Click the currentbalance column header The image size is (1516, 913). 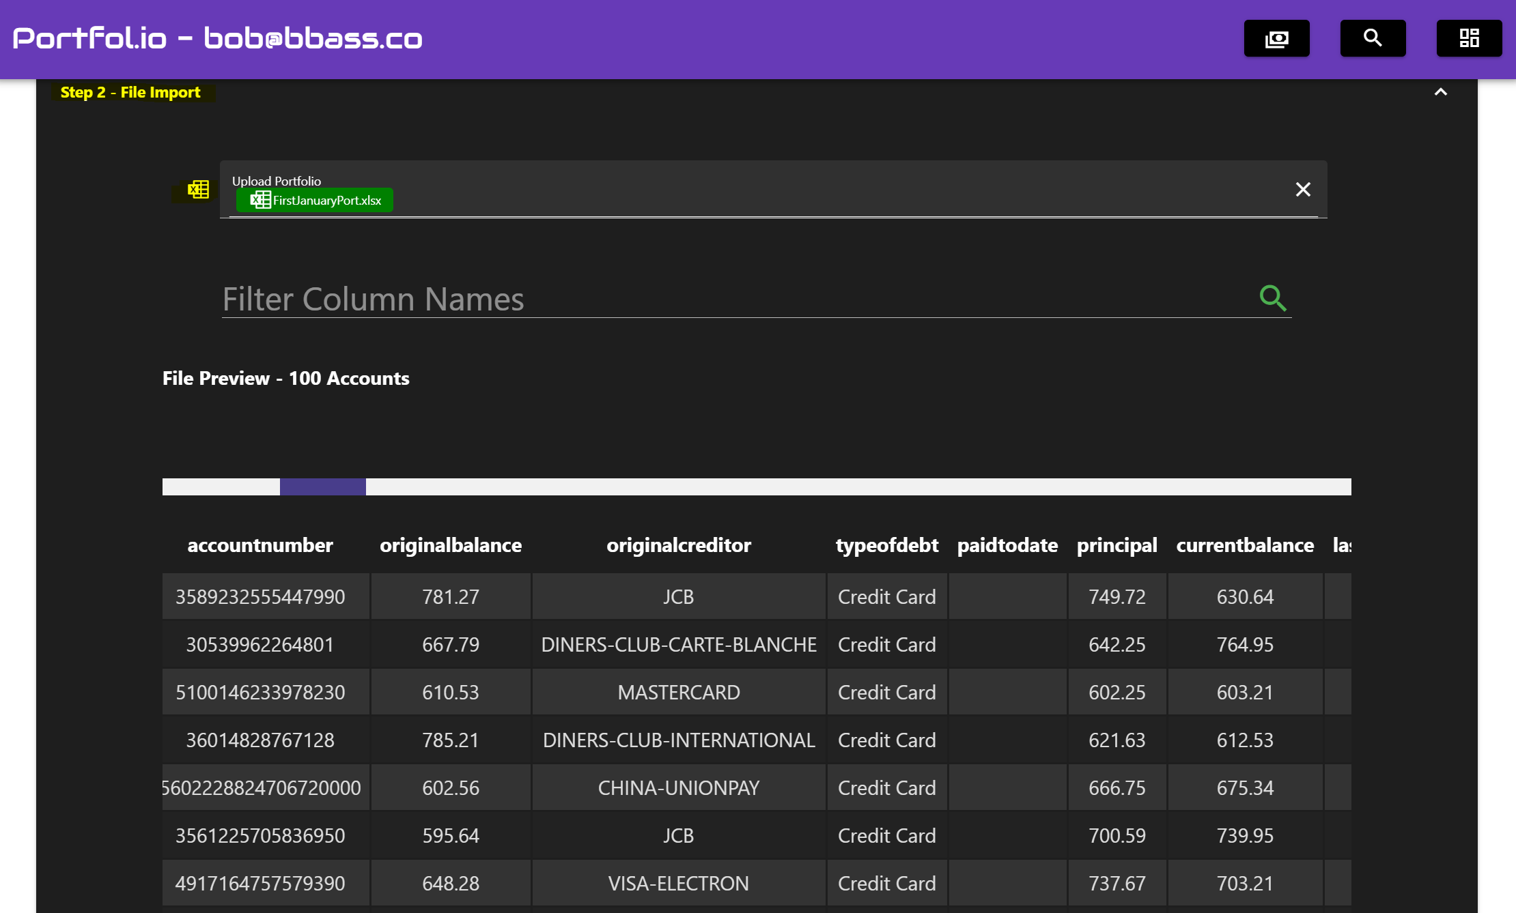coord(1244,545)
